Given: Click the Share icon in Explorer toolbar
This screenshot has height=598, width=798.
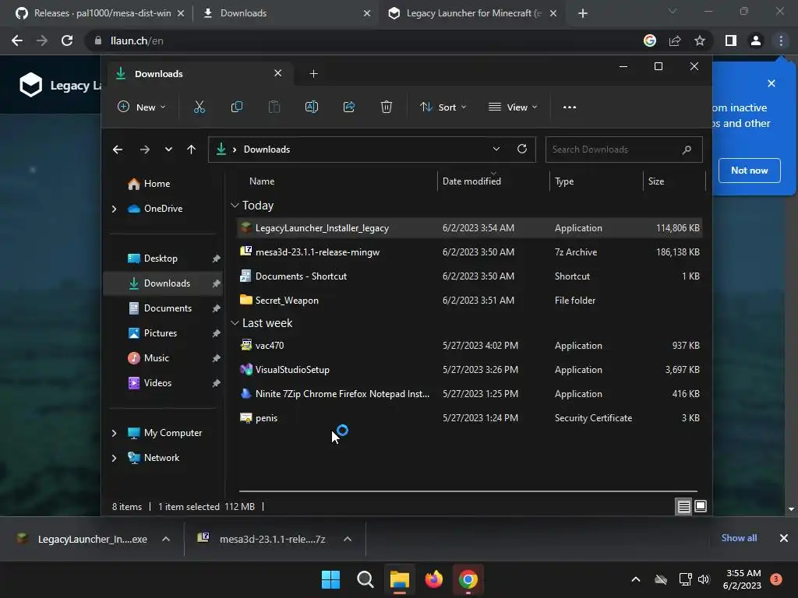Looking at the screenshot, I should (349, 107).
